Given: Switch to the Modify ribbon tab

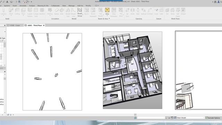Looking at the screenshot, I should (x=88, y=6).
